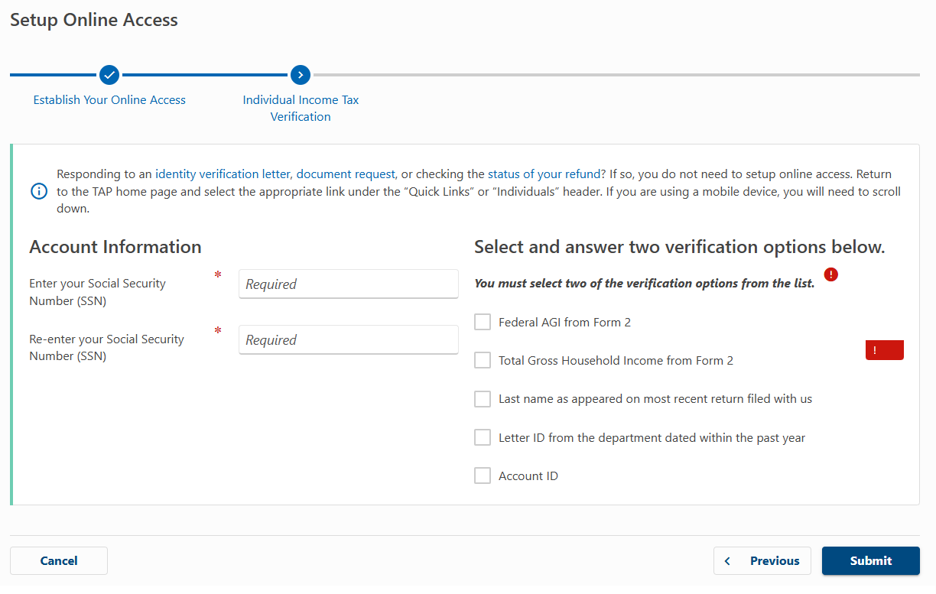Go back with the Previous button
Viewport: 936px width, 594px height.
[x=762, y=561]
